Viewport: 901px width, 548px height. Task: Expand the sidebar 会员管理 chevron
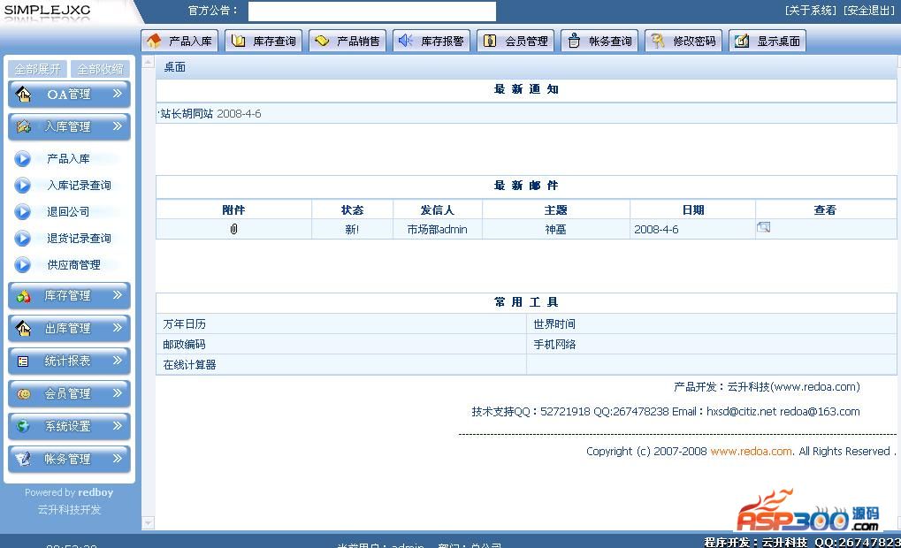click(118, 393)
